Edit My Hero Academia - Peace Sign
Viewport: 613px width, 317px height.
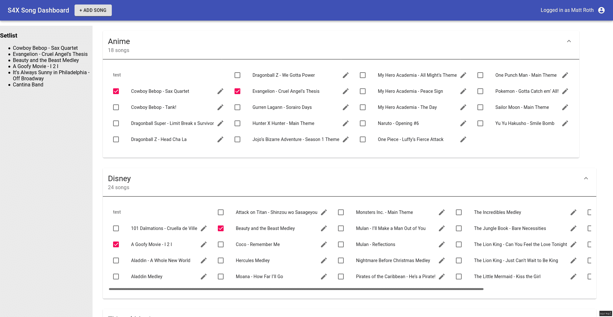pyautogui.click(x=463, y=91)
